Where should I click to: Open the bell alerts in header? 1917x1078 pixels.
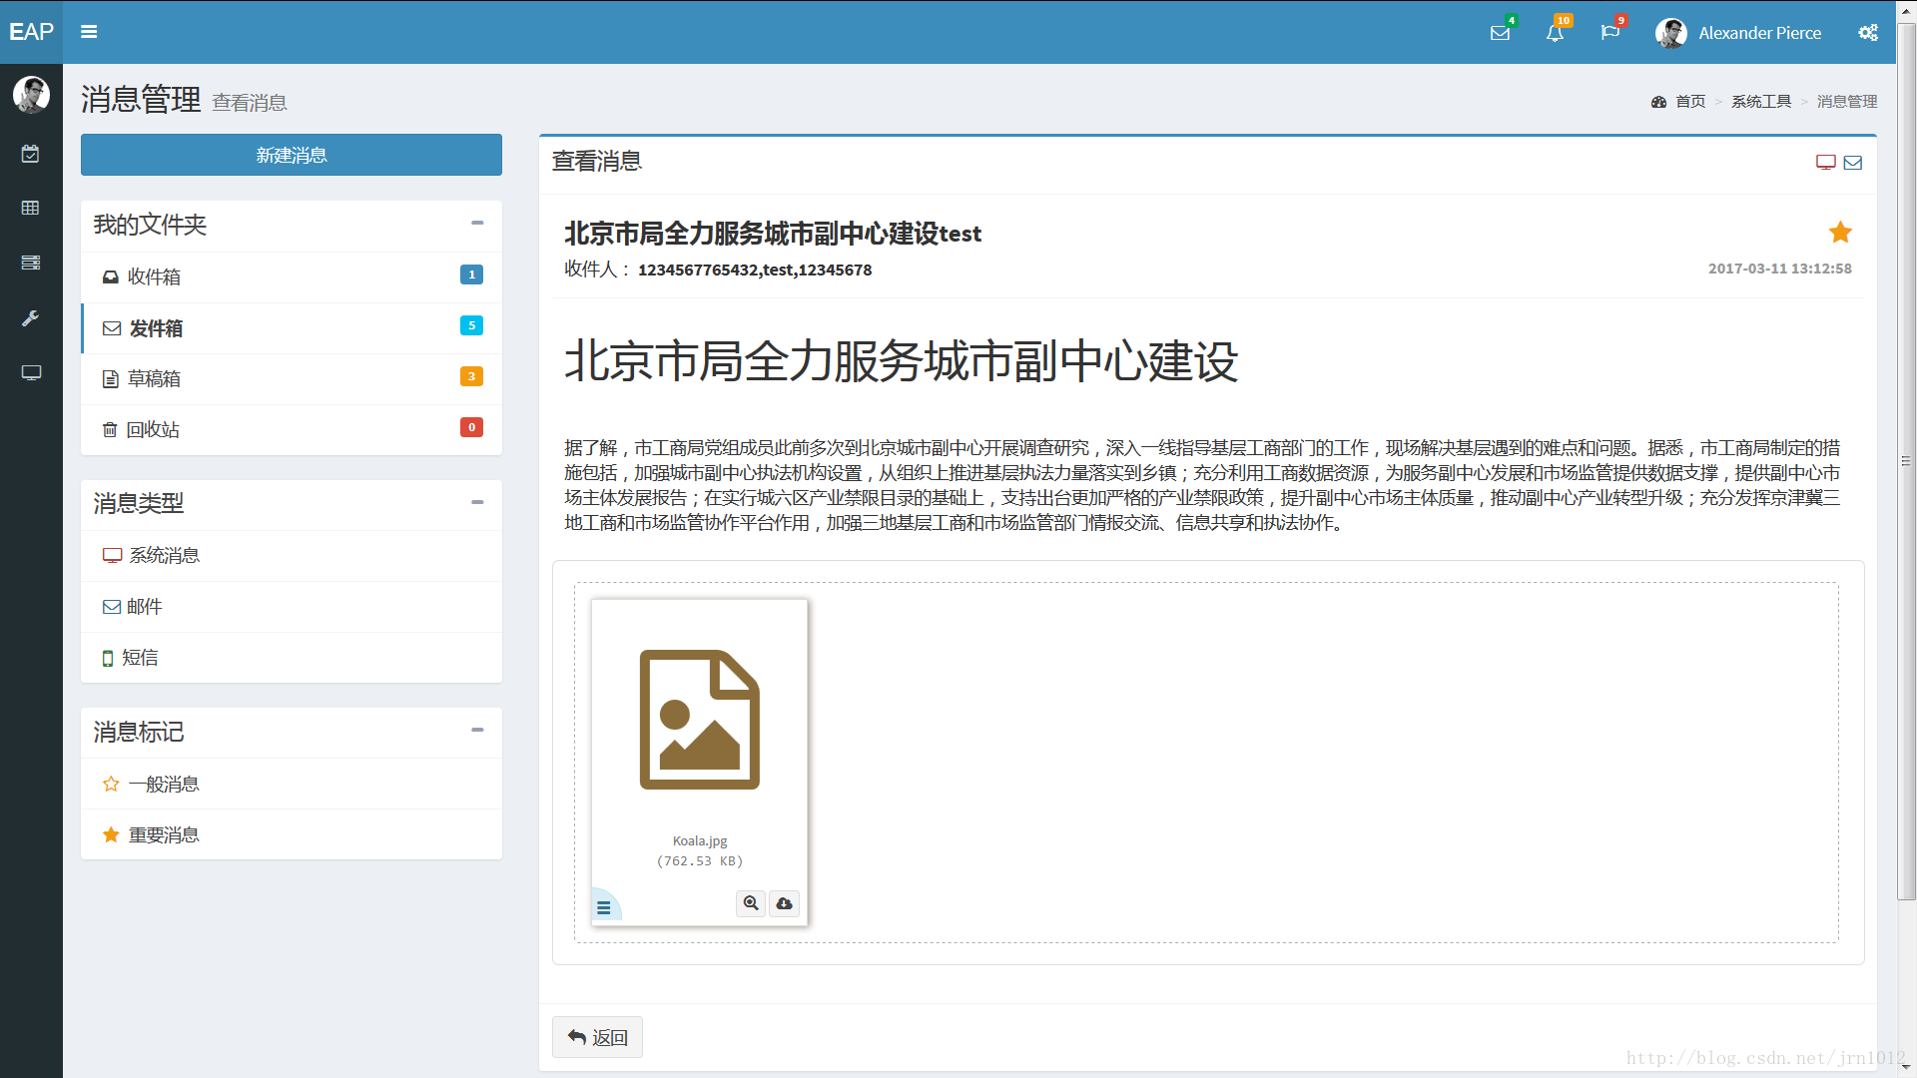(x=1555, y=33)
